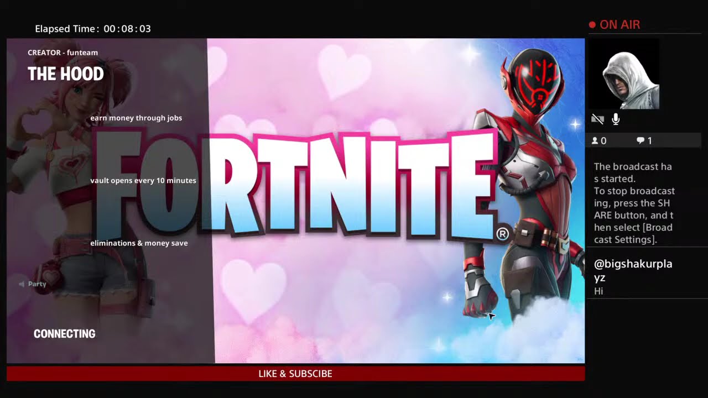Click the LIKE & SUBSCRIBE banner

click(x=295, y=374)
